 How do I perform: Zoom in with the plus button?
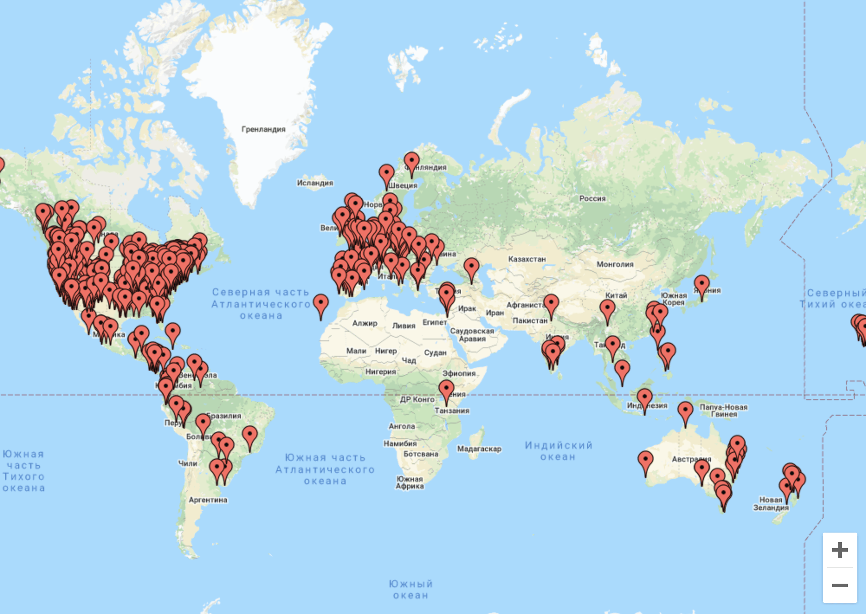[840, 550]
